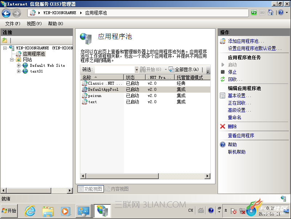
Task: Select WIN-HIO8NGRAMNE server node in tree
Action: [x=44, y=48]
